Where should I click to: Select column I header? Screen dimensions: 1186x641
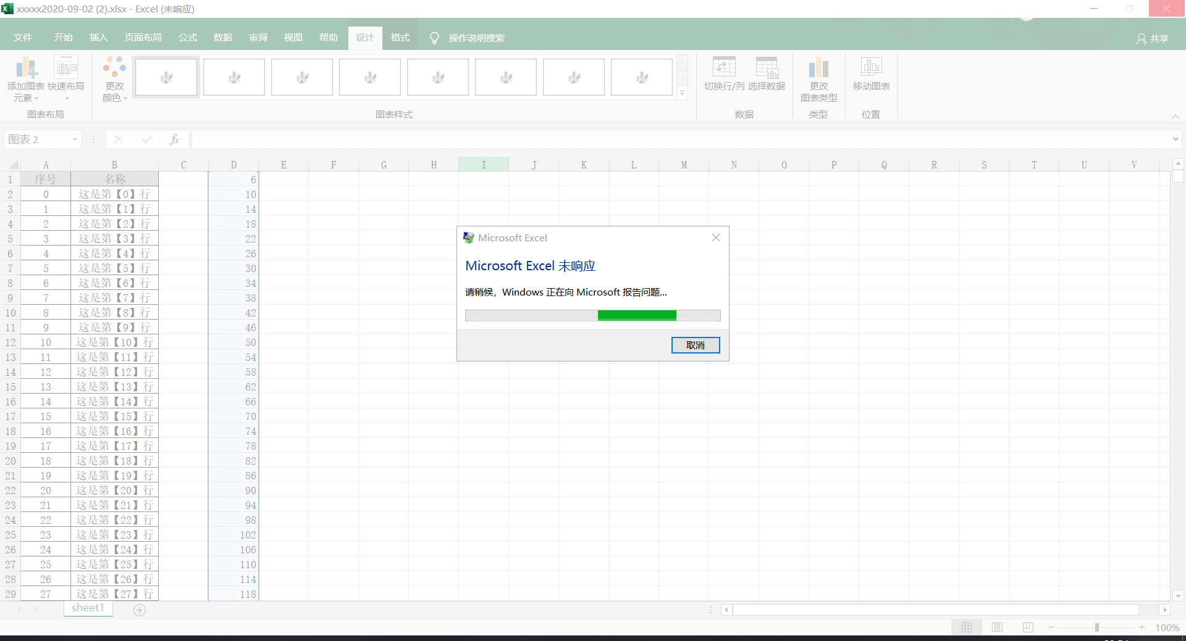pos(484,165)
